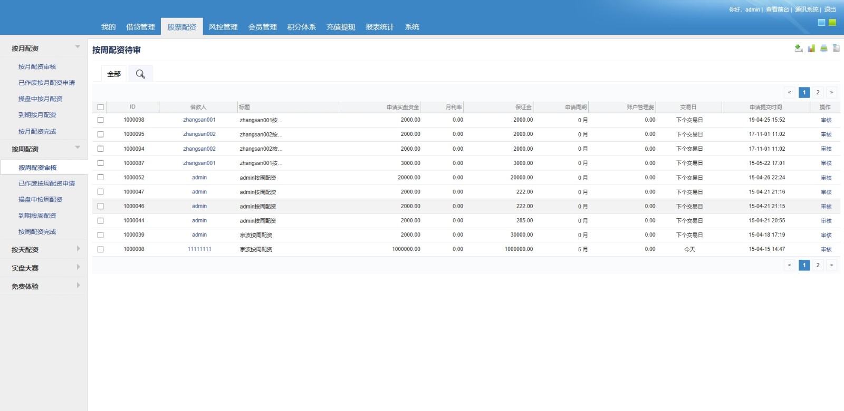This screenshot has width=844, height=411.
Task: Toggle the select-all checkbox in the table header
Action: [100, 107]
